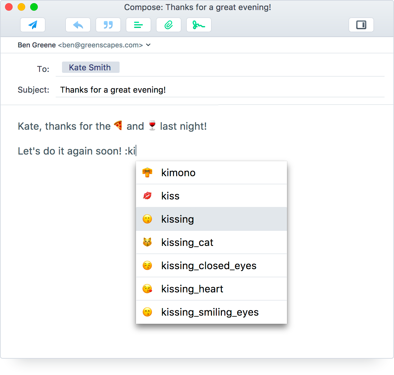The image size is (394, 375).
Task: Expand the sender address dropdown chevron
Action: [x=149, y=45]
